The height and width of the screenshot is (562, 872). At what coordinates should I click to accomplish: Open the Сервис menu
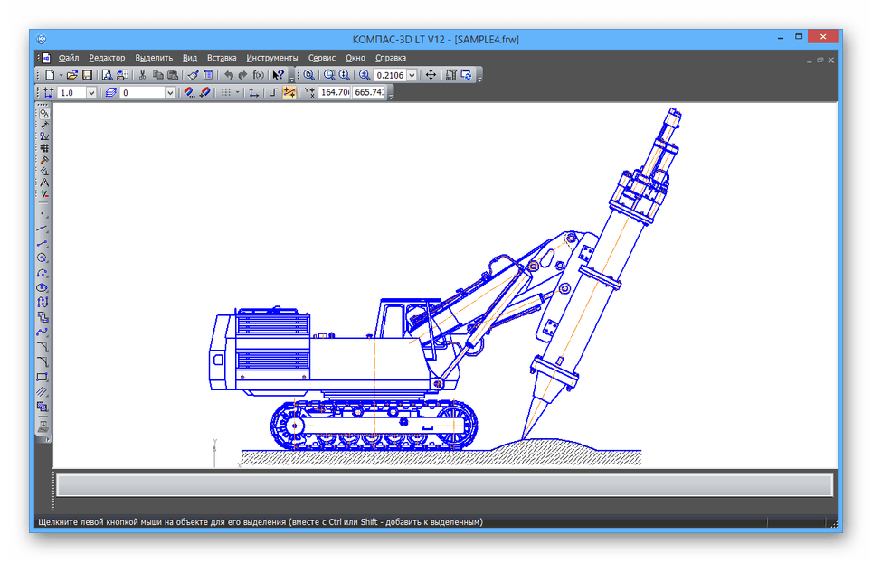pyautogui.click(x=321, y=58)
